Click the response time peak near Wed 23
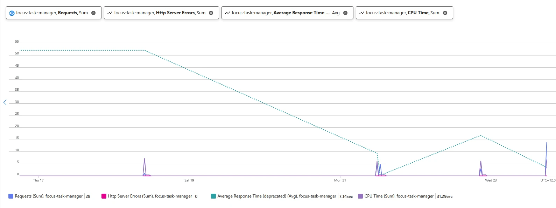 pyautogui.click(x=481, y=135)
